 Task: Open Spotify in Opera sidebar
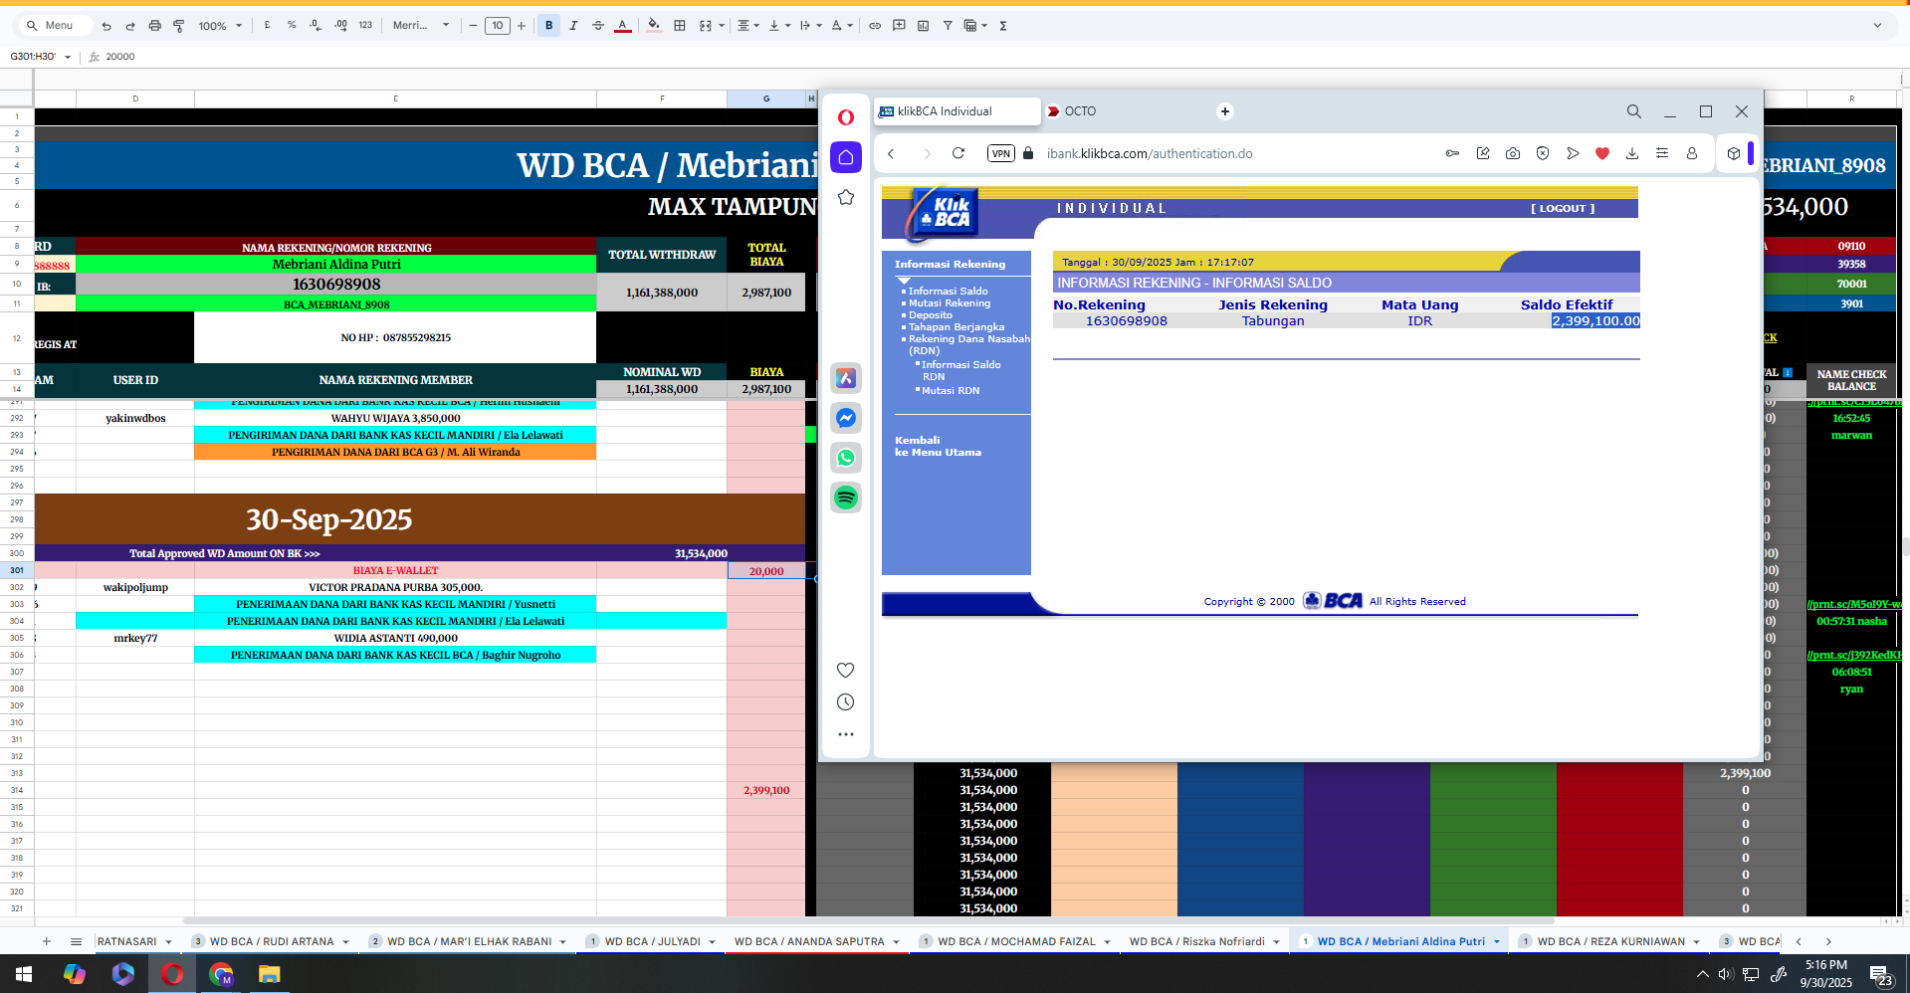pyautogui.click(x=846, y=497)
